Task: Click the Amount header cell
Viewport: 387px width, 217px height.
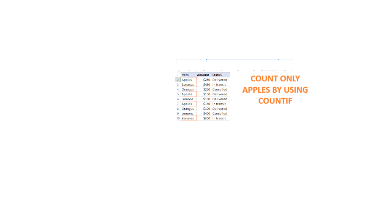Action: 203,75
